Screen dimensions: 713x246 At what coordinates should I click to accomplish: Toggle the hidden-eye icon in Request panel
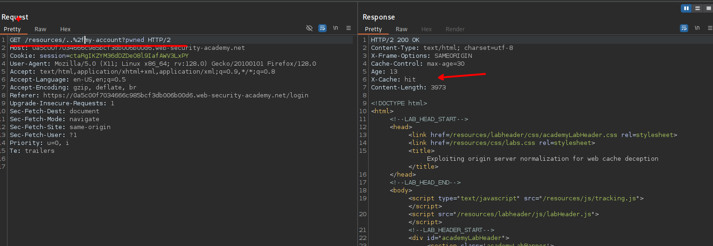[309, 28]
